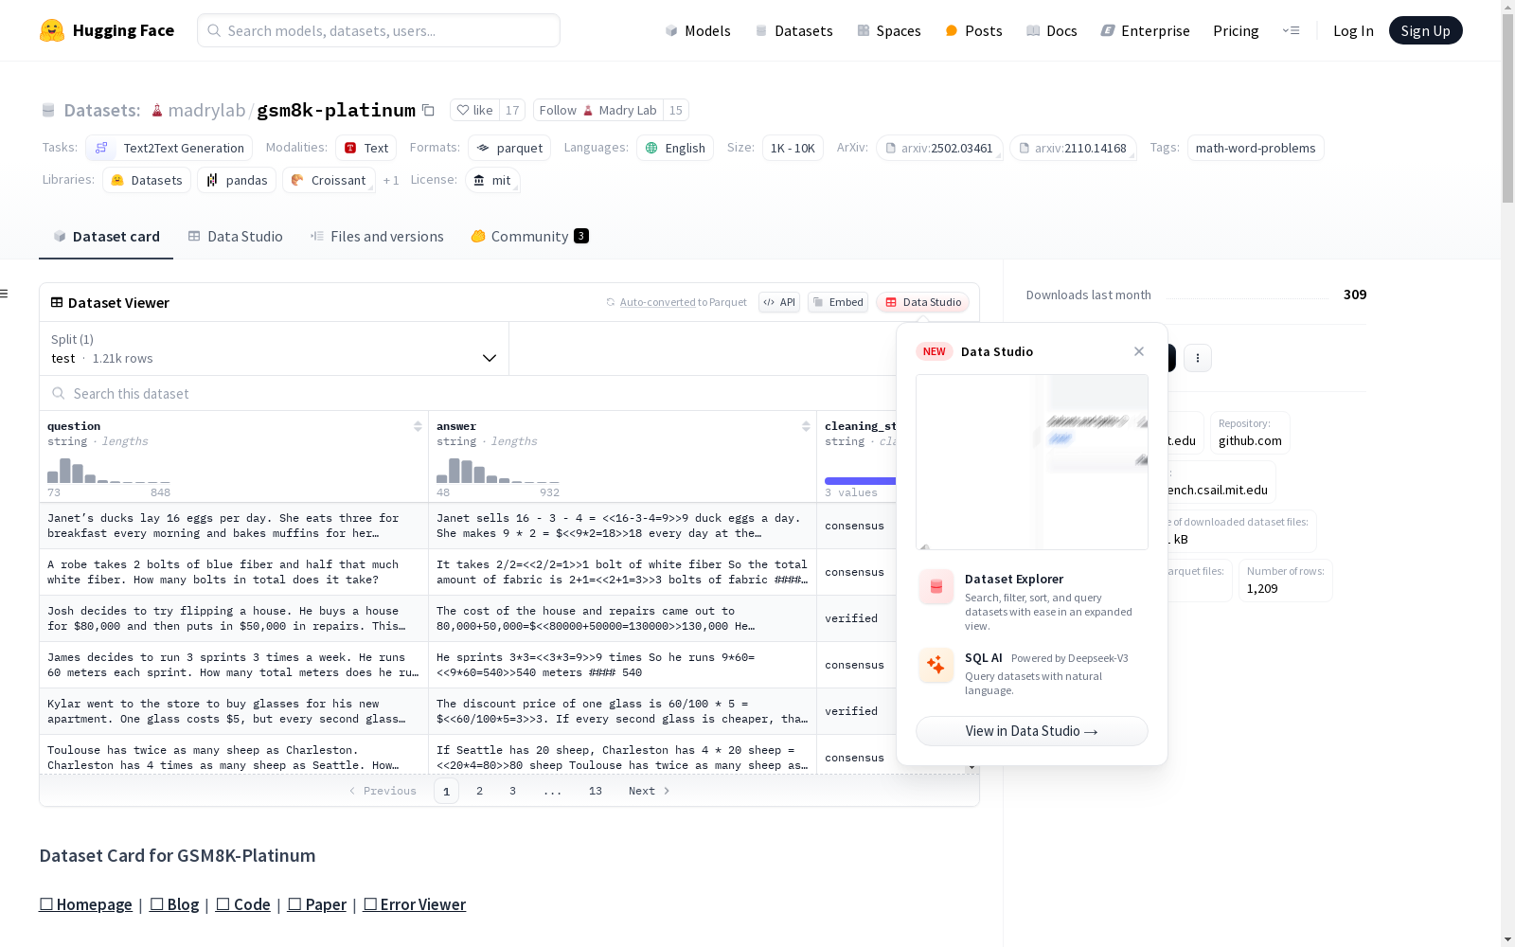Show the +1 more libraries
Screen dimensions: 1515x947
click(391, 180)
